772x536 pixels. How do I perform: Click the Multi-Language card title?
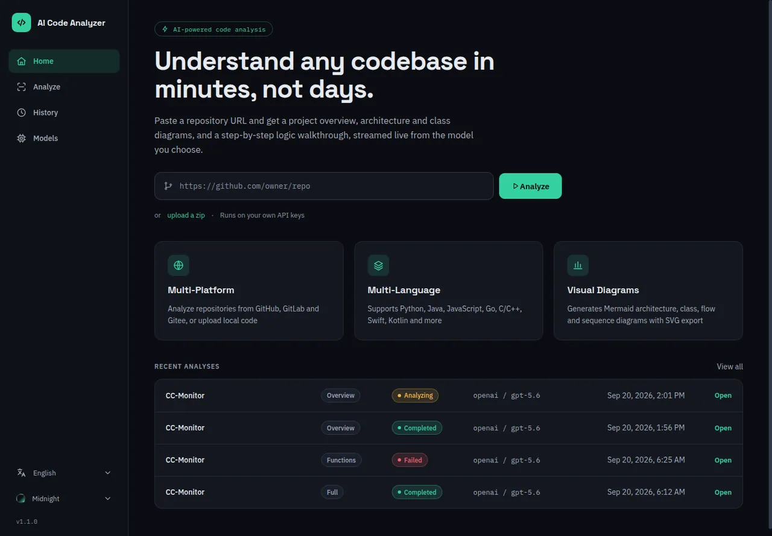coord(404,290)
